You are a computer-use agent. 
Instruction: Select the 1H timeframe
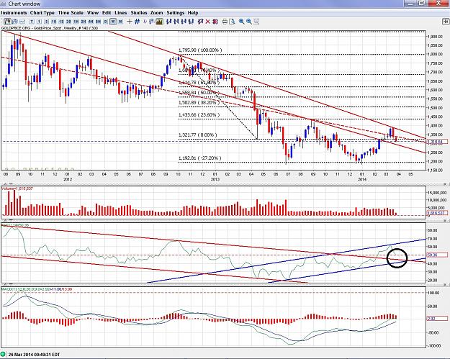click(x=76, y=22)
